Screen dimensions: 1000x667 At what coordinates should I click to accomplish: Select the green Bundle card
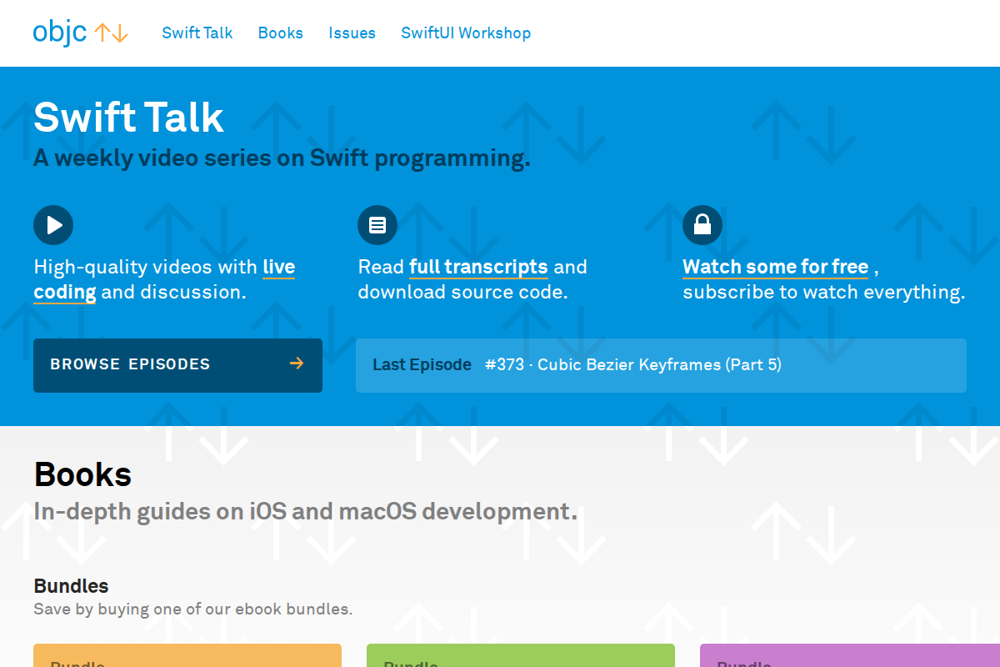tap(521, 655)
